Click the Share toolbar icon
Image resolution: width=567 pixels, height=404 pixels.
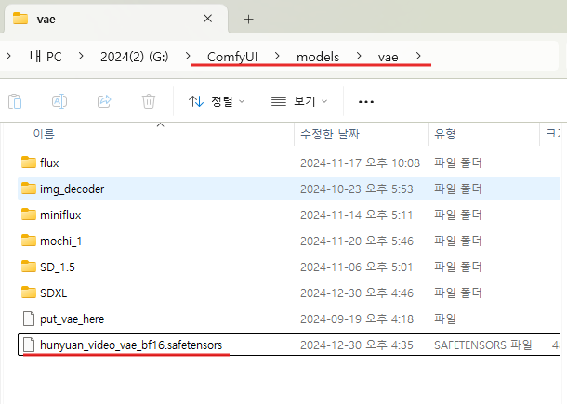[x=104, y=101]
